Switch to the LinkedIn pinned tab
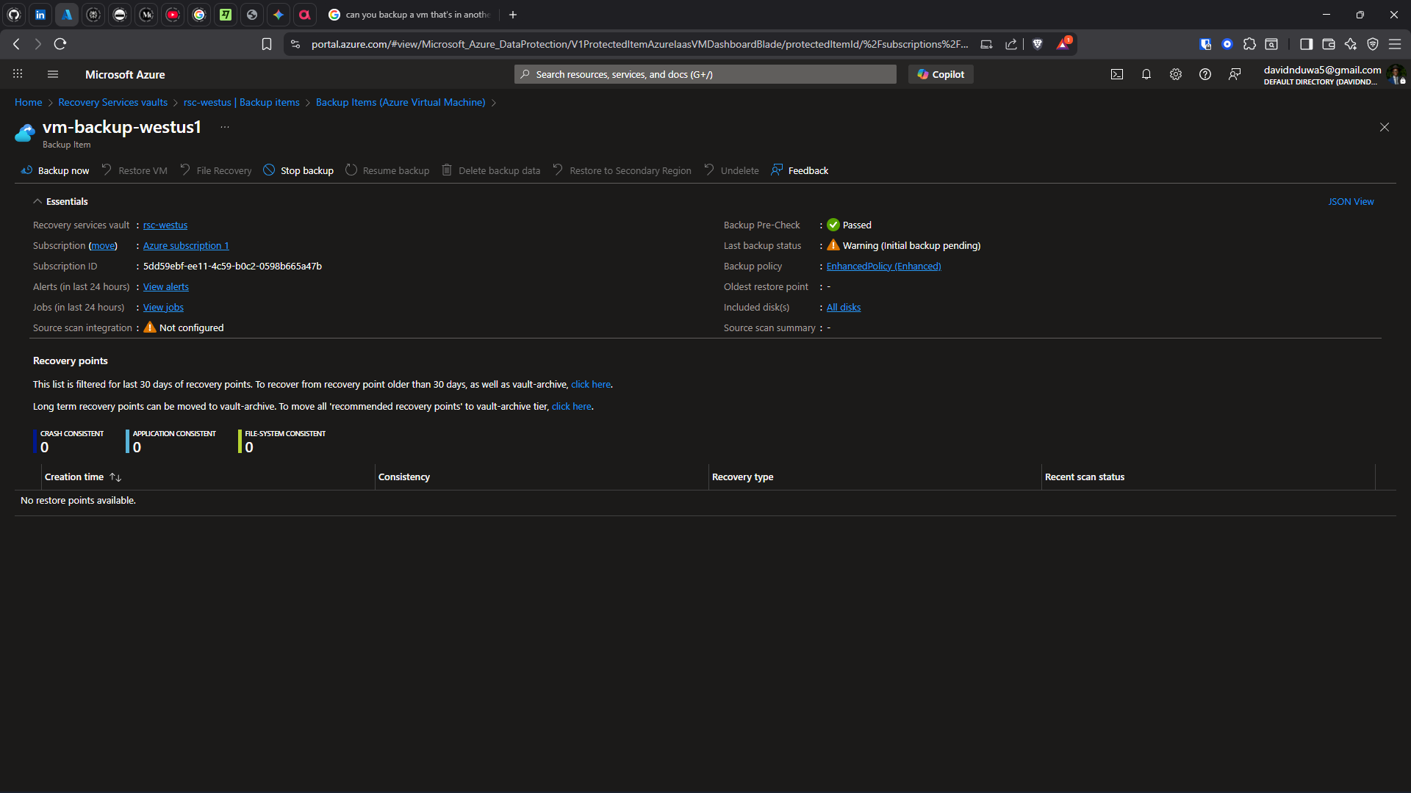This screenshot has width=1411, height=793. 40,15
